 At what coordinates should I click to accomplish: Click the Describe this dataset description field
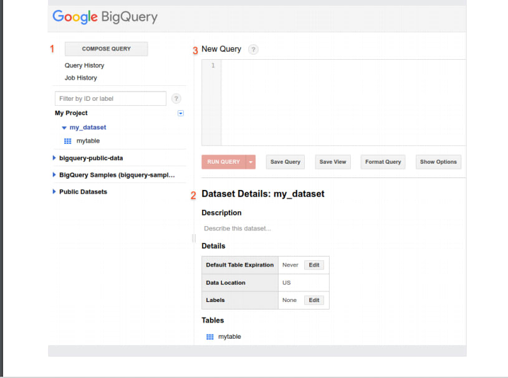pos(237,229)
